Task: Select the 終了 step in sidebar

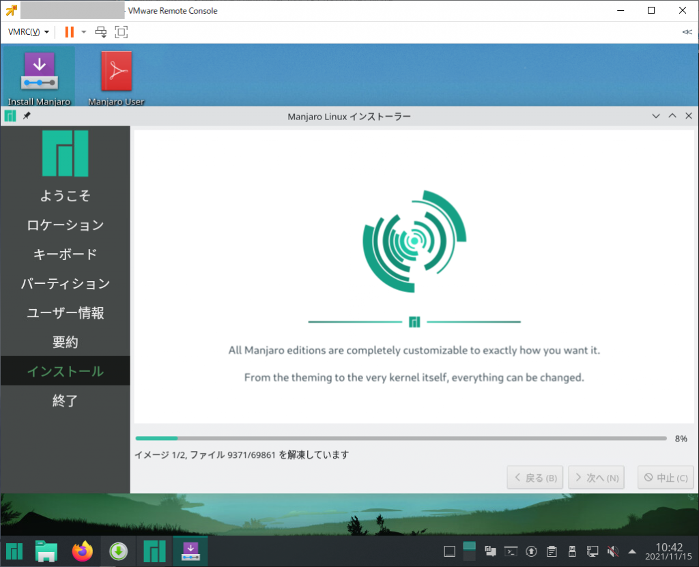Action: [65, 401]
